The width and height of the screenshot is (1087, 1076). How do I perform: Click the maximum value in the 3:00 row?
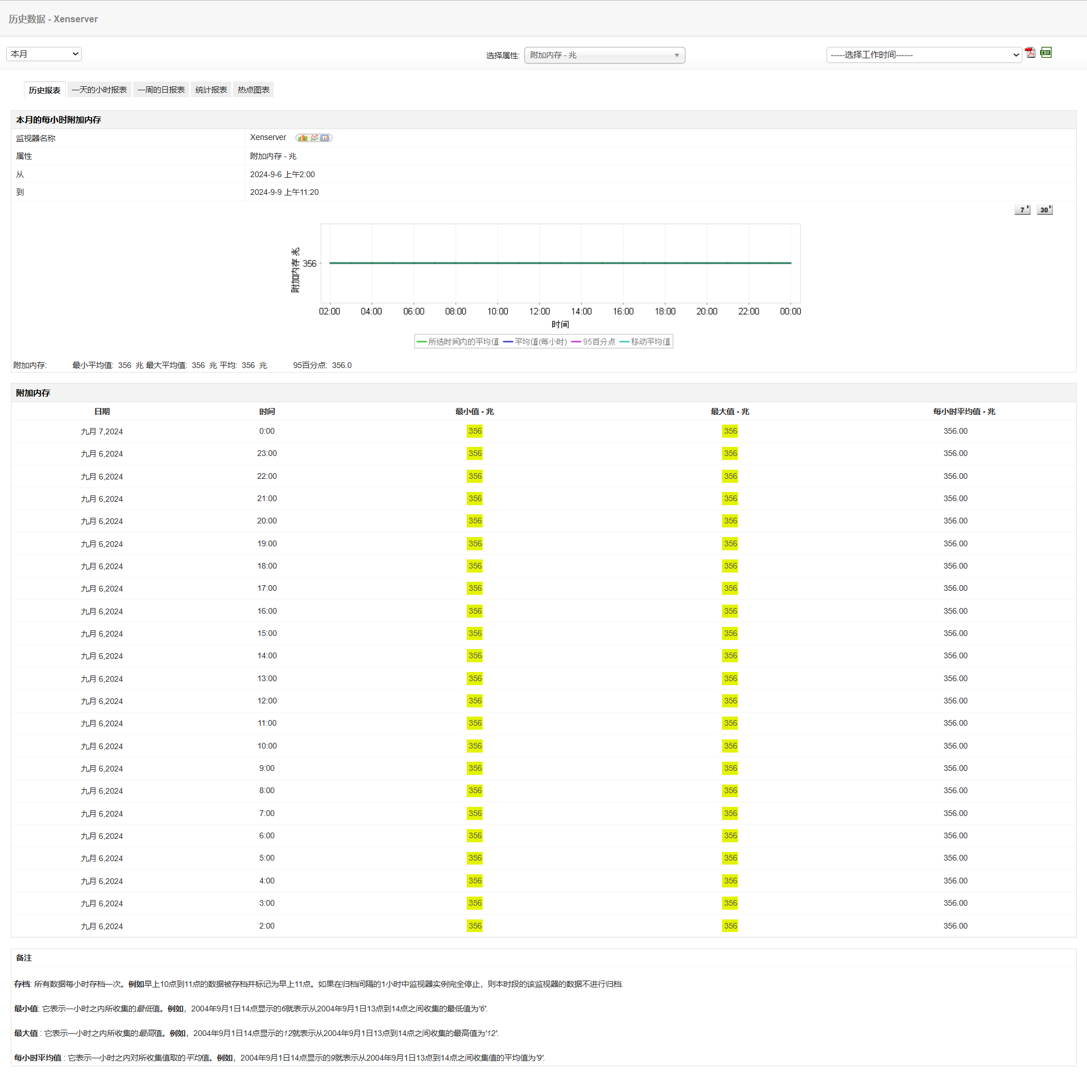730,903
